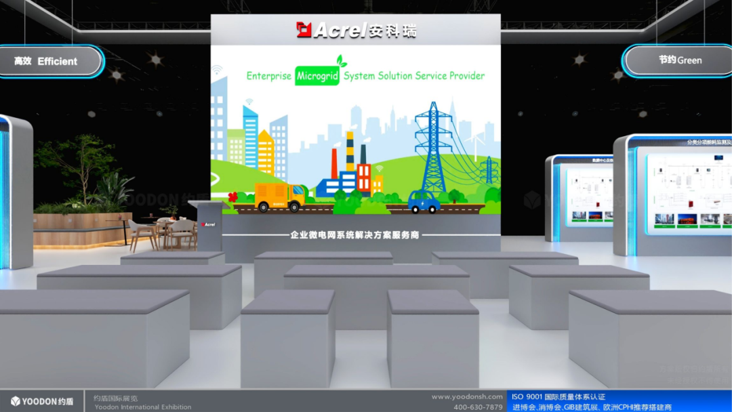
Task: Click the phone number 400-630-7879
Action: pos(478,407)
